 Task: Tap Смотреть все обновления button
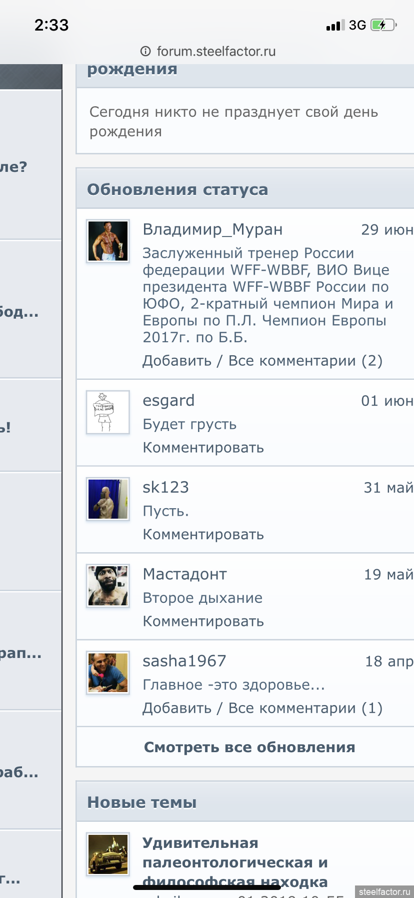(249, 747)
